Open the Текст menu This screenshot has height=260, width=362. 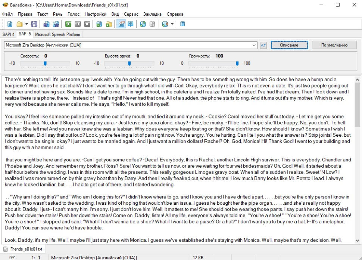43,14
